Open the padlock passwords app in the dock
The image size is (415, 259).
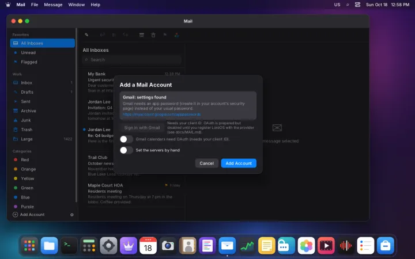click(286, 246)
